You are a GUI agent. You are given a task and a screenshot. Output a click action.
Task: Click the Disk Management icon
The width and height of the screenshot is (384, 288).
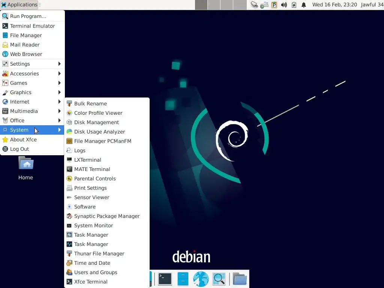69,122
